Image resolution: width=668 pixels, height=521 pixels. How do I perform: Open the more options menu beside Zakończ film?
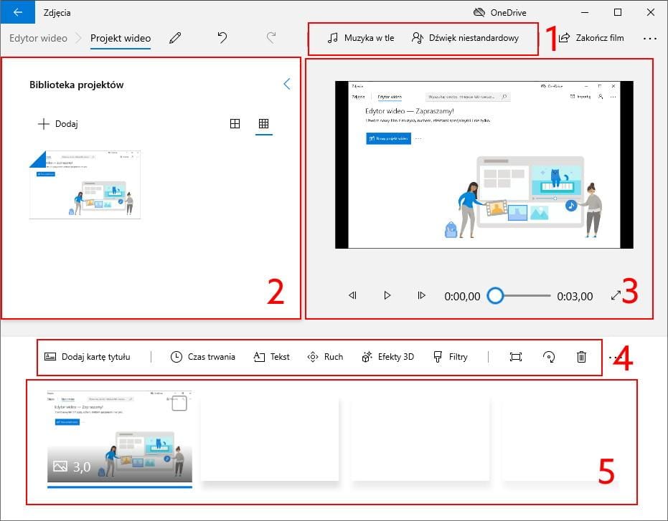(649, 38)
